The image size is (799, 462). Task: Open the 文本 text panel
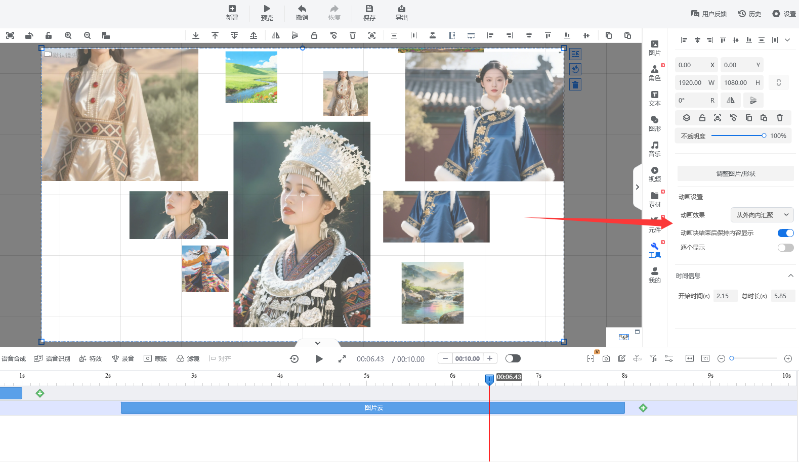pos(654,98)
